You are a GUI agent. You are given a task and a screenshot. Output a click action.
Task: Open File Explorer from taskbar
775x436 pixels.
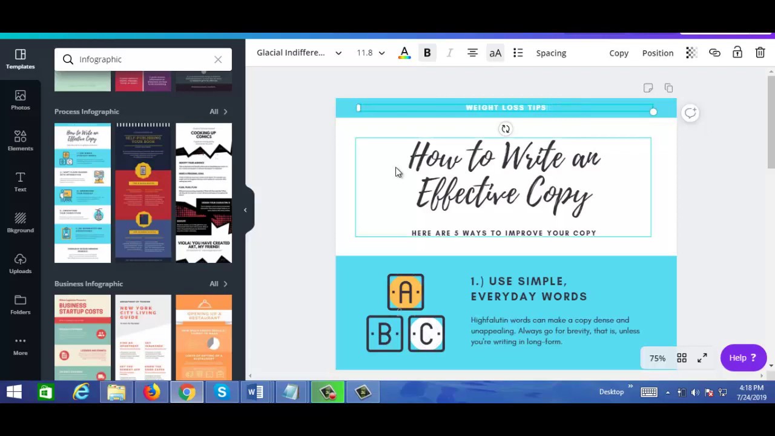(116, 392)
